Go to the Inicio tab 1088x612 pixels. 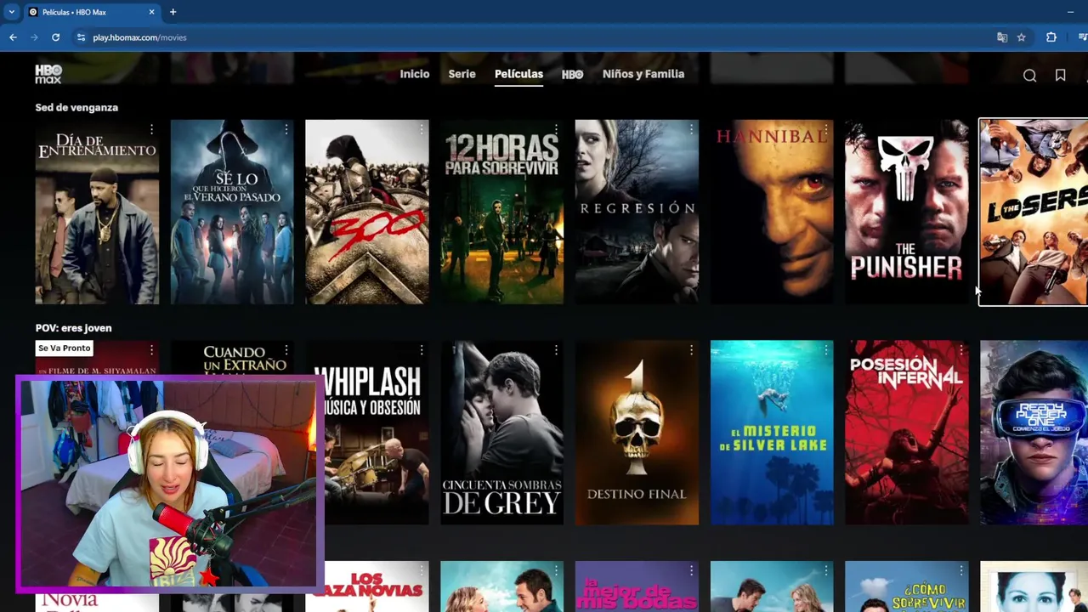415,74
